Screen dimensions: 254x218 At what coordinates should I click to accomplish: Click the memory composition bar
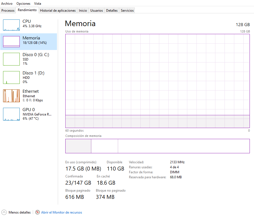tap(157, 146)
